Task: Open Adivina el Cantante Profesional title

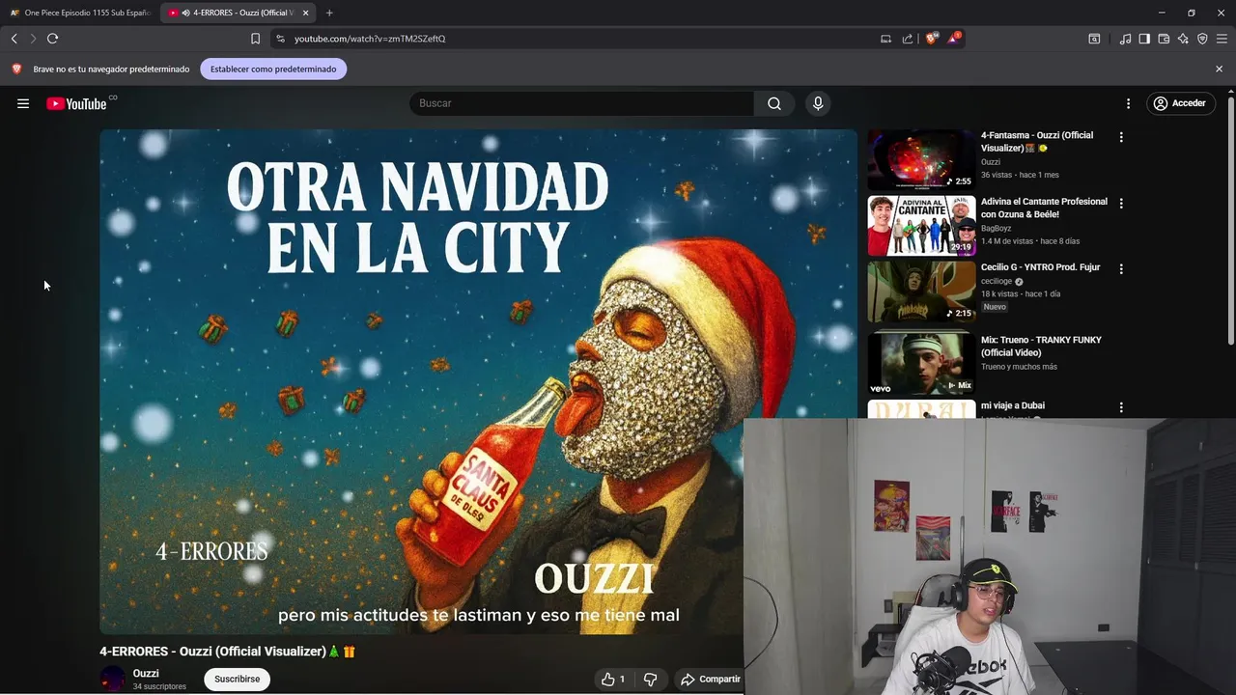Action: pyautogui.click(x=1044, y=208)
